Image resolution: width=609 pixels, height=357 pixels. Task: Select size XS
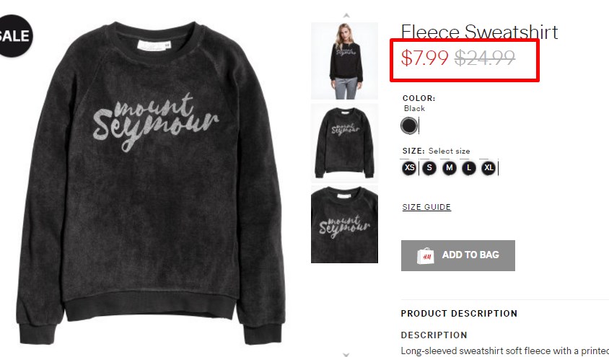click(x=409, y=168)
